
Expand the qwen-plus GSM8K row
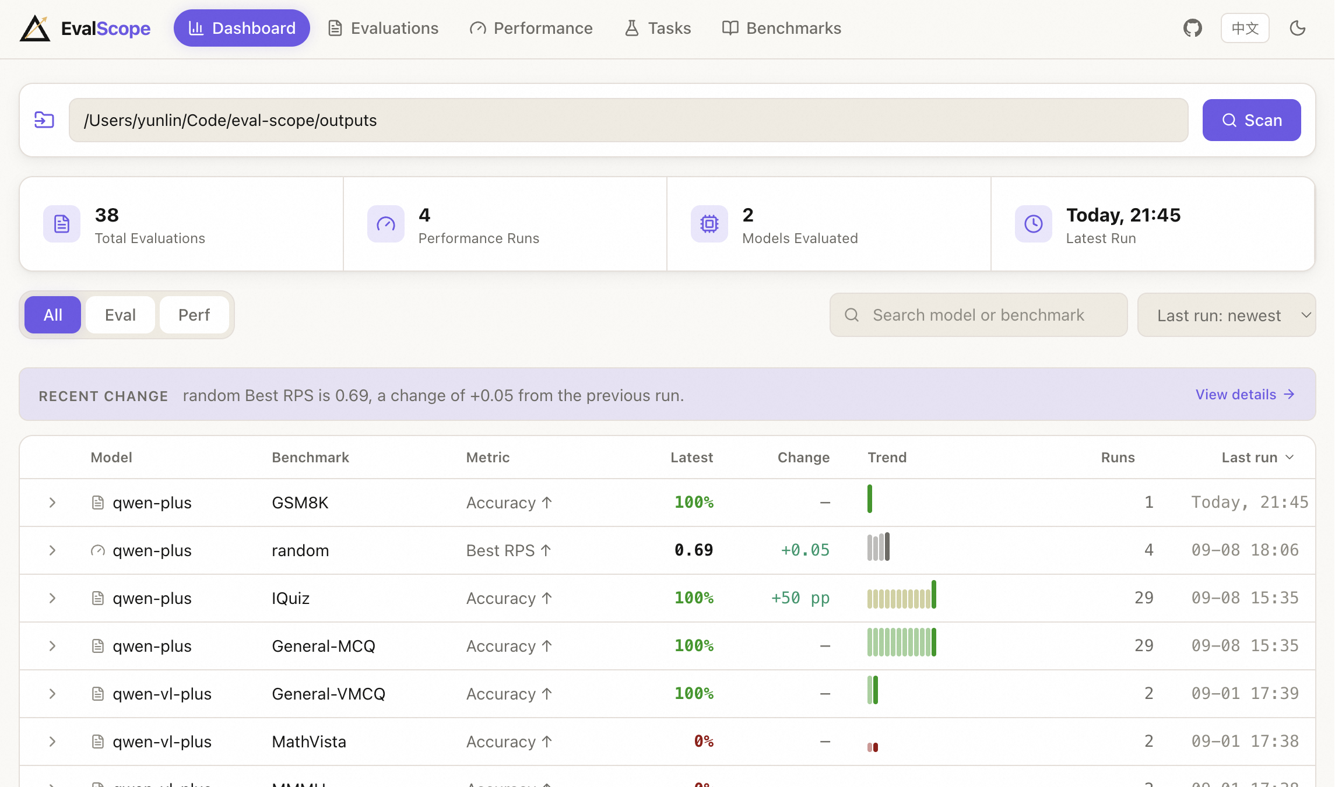[52, 503]
